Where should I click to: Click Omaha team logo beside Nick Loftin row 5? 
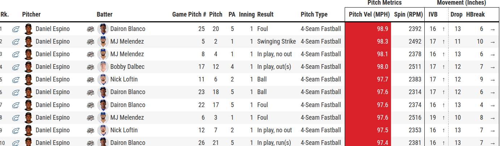(91, 80)
